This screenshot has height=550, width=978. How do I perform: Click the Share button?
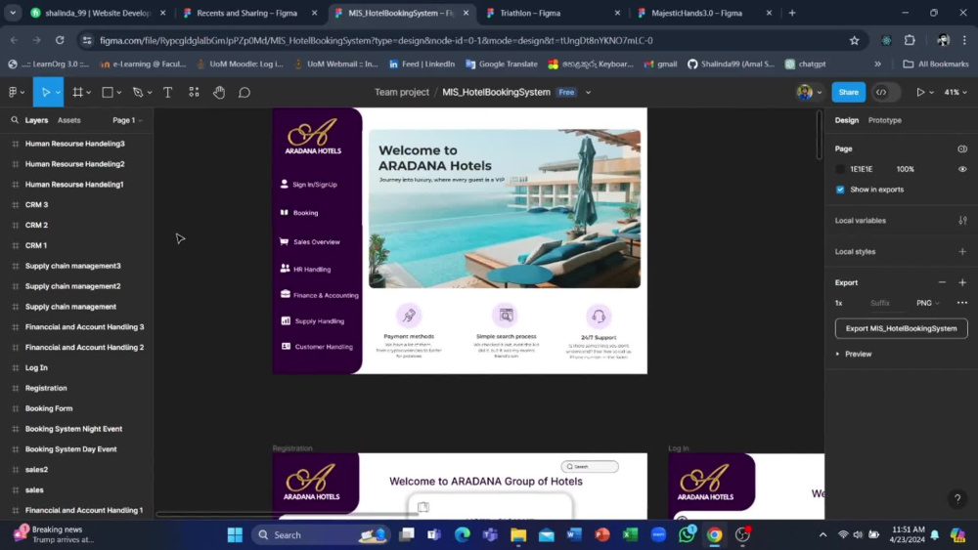(848, 92)
